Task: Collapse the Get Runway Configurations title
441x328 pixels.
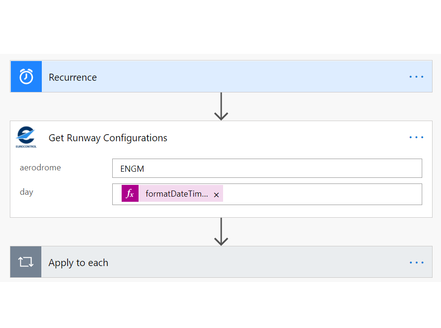Action: [x=108, y=138]
